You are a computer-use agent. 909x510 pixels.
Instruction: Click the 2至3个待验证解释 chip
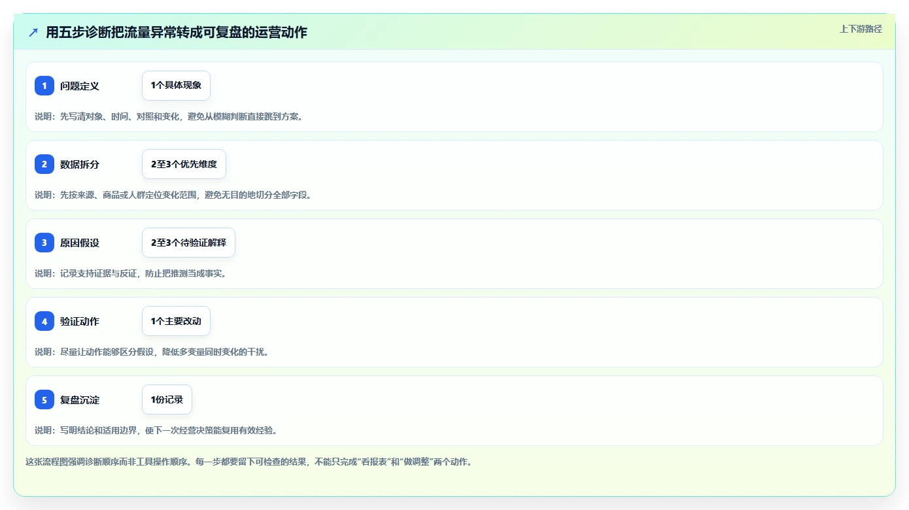(x=188, y=243)
